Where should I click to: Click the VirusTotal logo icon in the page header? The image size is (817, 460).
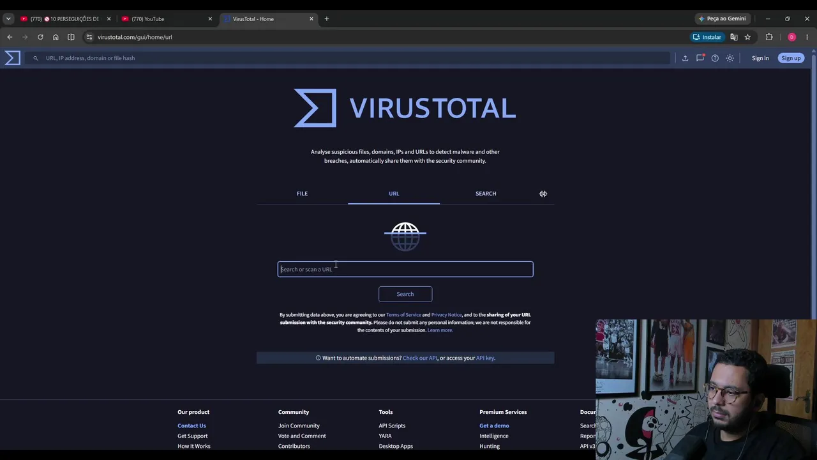13,58
